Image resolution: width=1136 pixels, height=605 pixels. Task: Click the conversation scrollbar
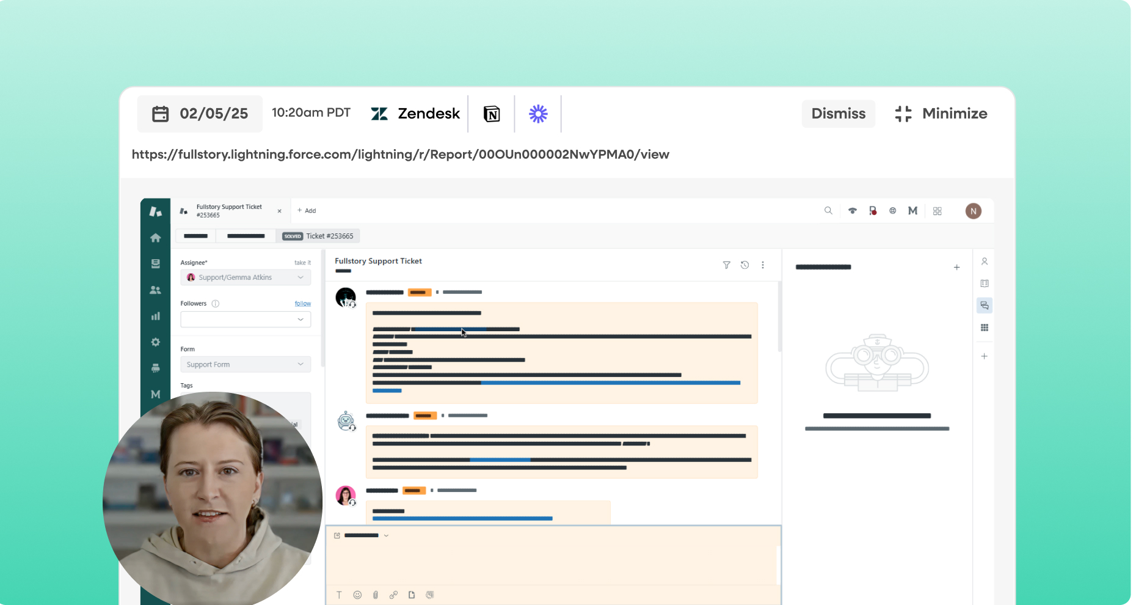tap(780, 317)
